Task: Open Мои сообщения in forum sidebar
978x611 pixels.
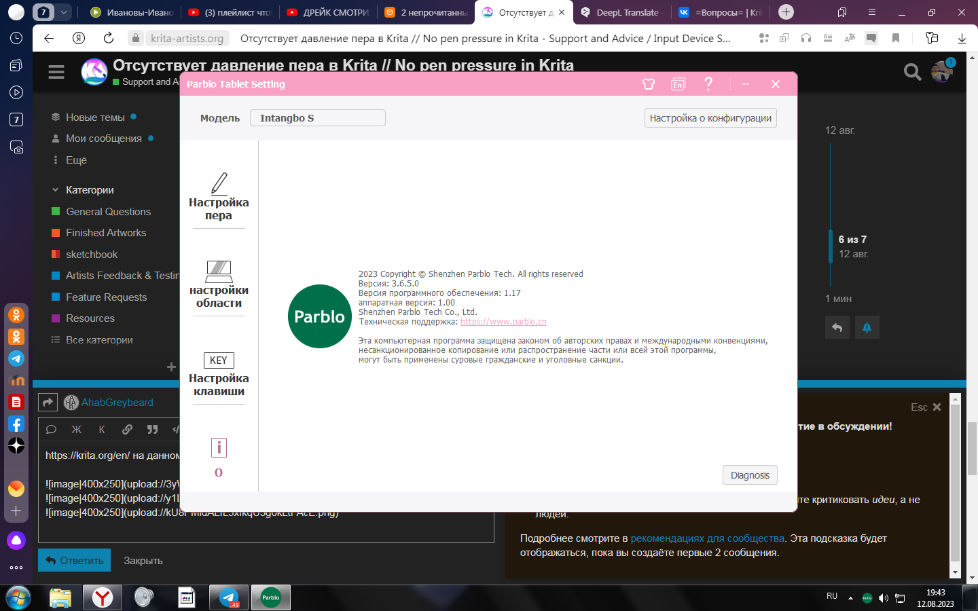Action: pos(103,138)
